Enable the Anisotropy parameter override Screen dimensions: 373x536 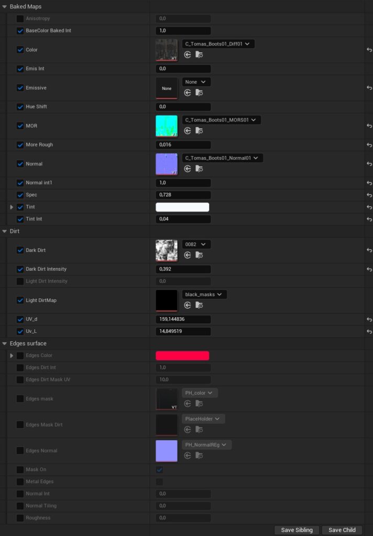pos(20,18)
